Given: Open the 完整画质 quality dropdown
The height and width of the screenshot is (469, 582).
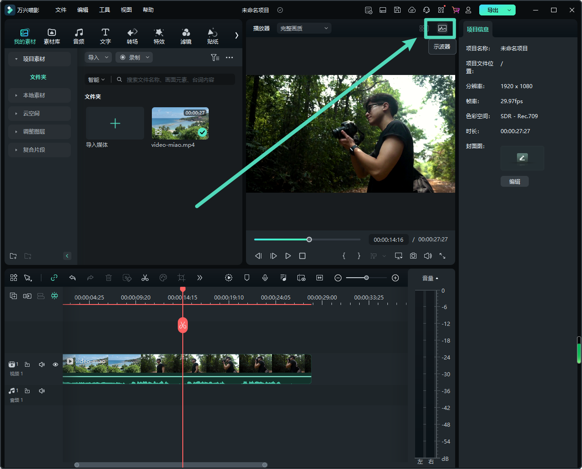Looking at the screenshot, I should (x=304, y=28).
